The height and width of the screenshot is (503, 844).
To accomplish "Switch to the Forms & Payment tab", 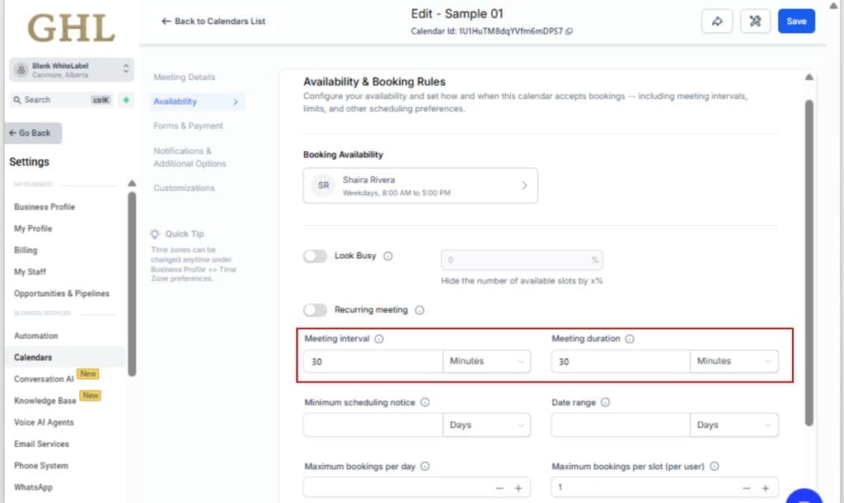I will point(188,125).
